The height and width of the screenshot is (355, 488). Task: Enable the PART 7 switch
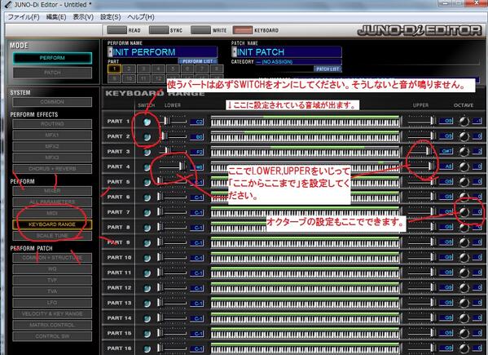pyautogui.click(x=147, y=212)
